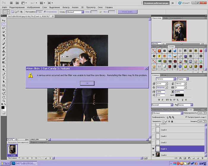The image size is (208, 166).
Task: Open Photoshop taskbar item 9471d81f816
Action: pos(24,163)
